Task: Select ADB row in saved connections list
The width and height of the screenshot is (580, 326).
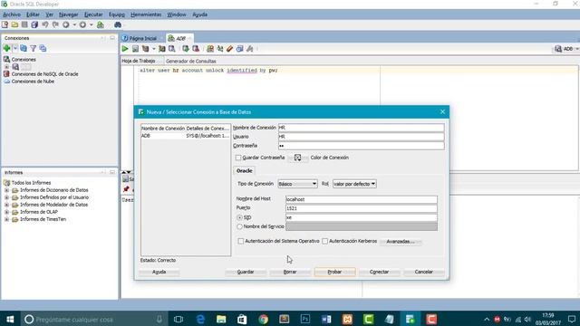Action: pyautogui.click(x=185, y=136)
